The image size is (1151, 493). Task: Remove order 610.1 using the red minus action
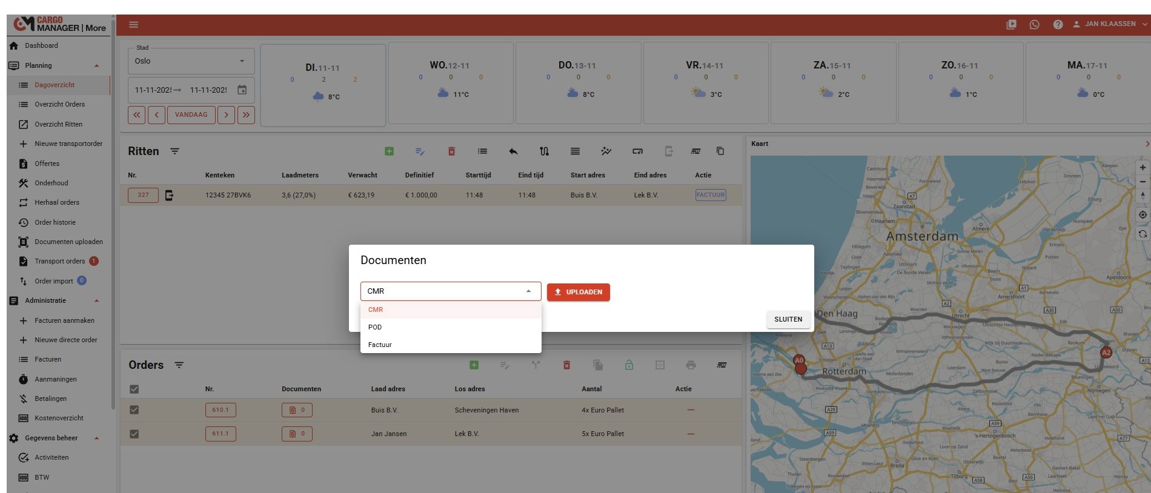[x=691, y=410]
